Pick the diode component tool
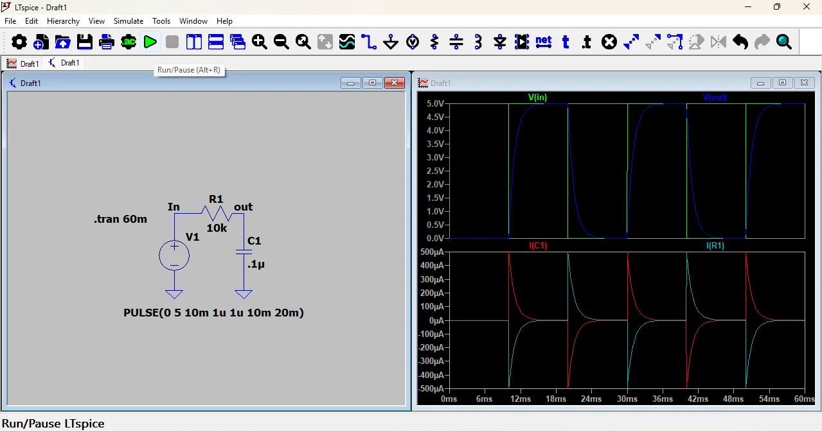822x432 pixels. pyautogui.click(x=500, y=42)
